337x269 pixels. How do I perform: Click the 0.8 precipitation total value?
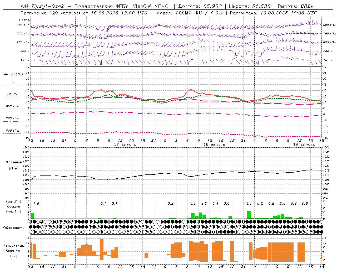pyautogui.click(x=271, y=204)
